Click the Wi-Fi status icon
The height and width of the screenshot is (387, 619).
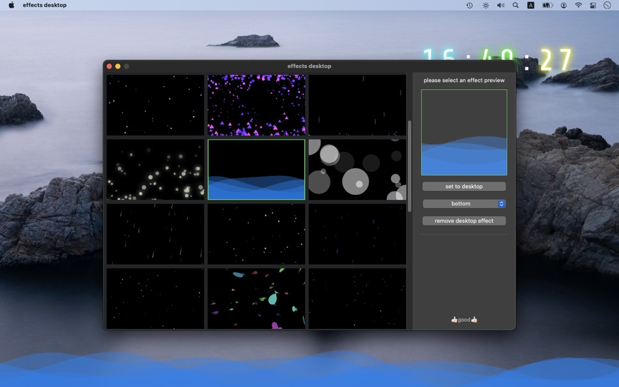(x=578, y=5)
